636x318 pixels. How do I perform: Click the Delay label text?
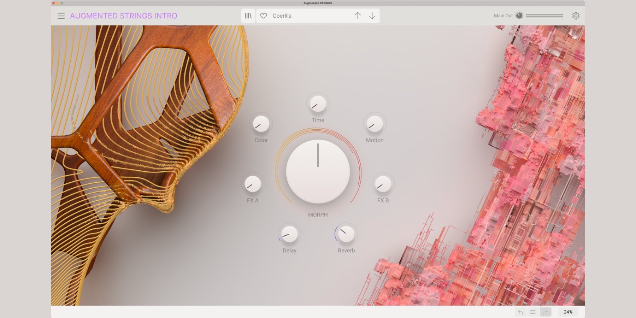pos(289,251)
